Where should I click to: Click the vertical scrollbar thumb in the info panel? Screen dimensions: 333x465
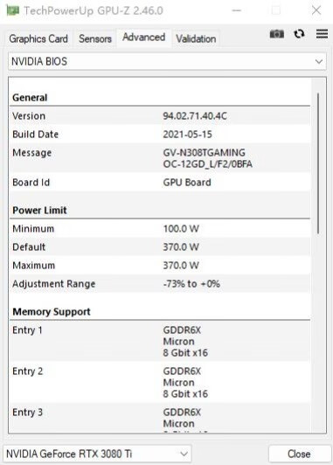click(x=318, y=163)
